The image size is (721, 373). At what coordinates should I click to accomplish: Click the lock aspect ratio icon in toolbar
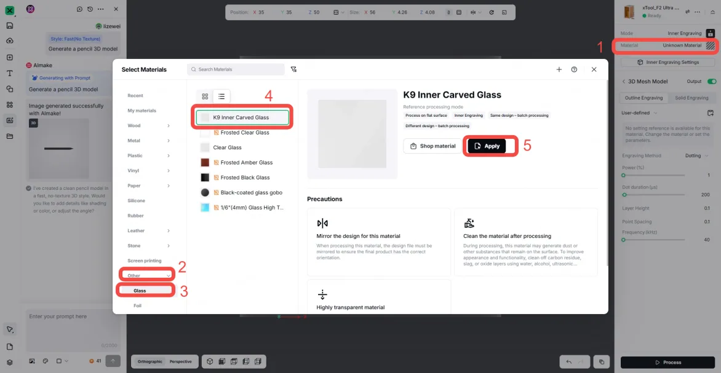449,12
